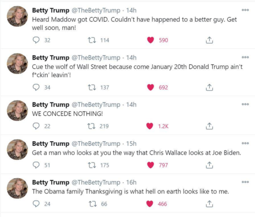Open the avatar beside the wolf of Wall Street tweet
The image size is (255, 217).
18,64
